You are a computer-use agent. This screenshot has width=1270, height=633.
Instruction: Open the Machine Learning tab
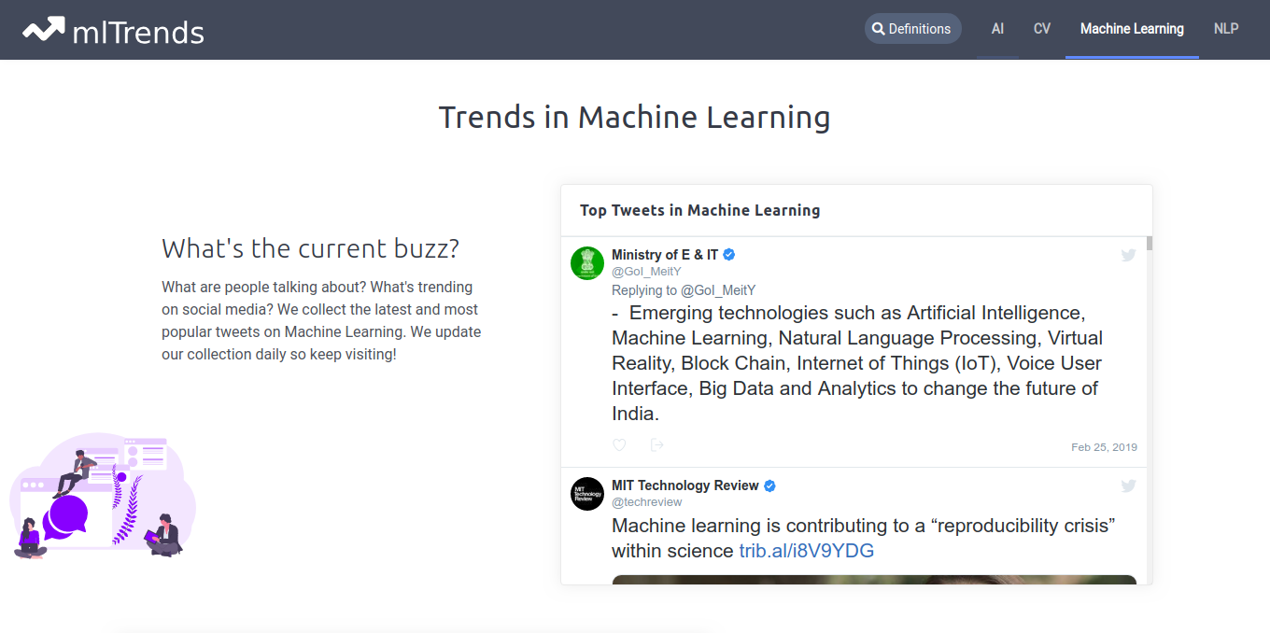tap(1132, 29)
